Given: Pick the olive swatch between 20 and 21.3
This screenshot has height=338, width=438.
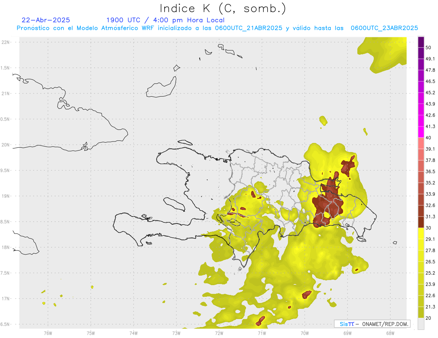Looking at the screenshot, I should point(421,312).
